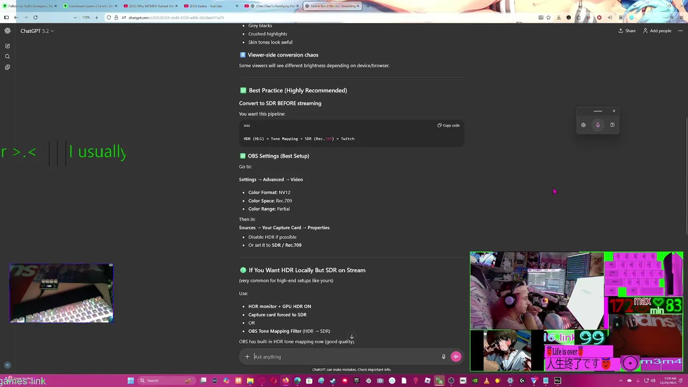Close the floating voice widget
The width and height of the screenshot is (688, 387).
click(614, 111)
